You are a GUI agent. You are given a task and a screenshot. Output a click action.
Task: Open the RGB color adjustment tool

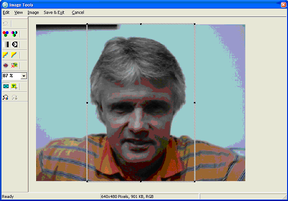[x=5, y=34]
